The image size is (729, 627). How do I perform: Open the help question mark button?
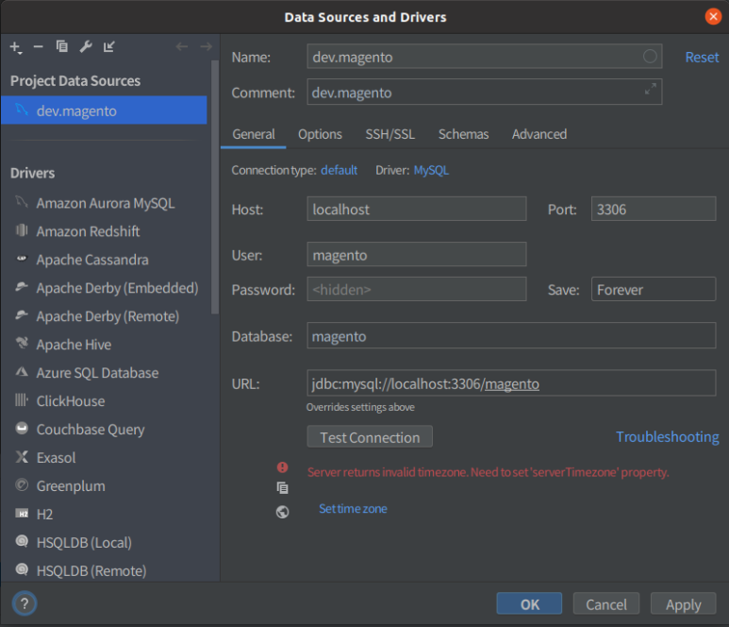click(25, 603)
